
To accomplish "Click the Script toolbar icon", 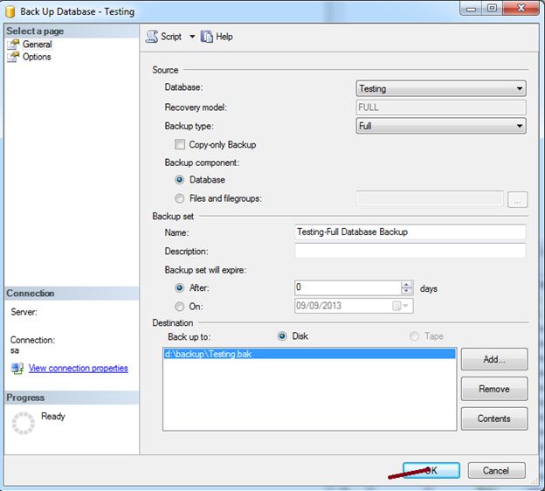I will [x=152, y=37].
